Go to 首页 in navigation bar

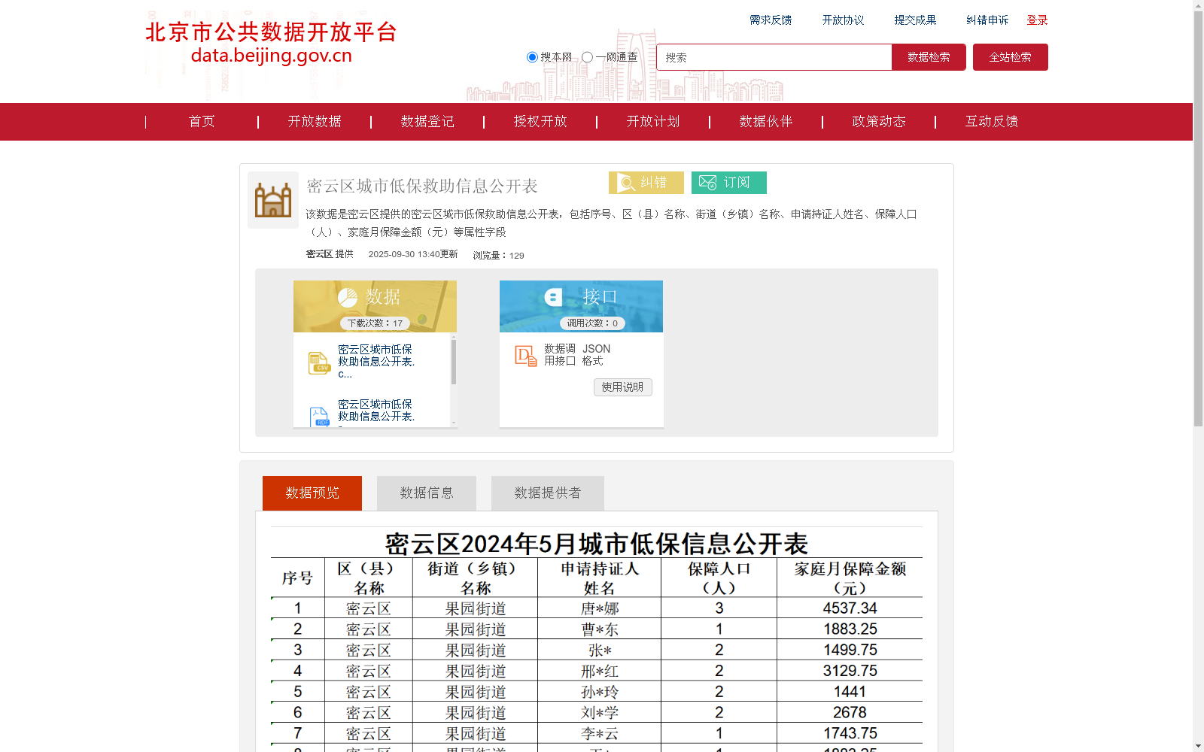point(202,122)
